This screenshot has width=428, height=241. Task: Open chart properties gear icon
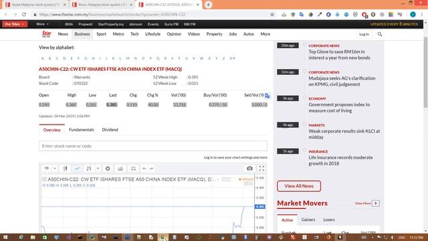[108, 169]
